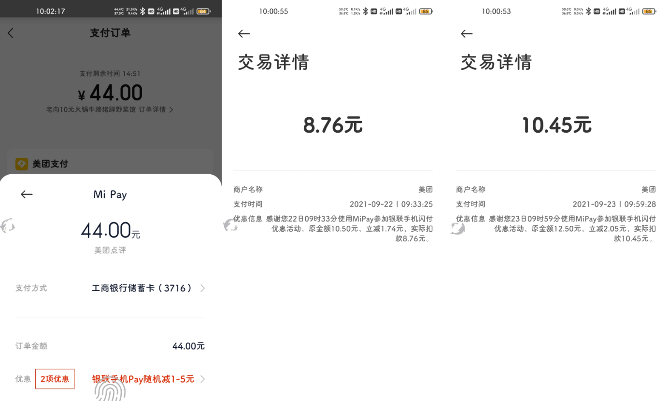Go back from the 支付订单 page
The width and height of the screenshot is (668, 401).
pos(11,33)
